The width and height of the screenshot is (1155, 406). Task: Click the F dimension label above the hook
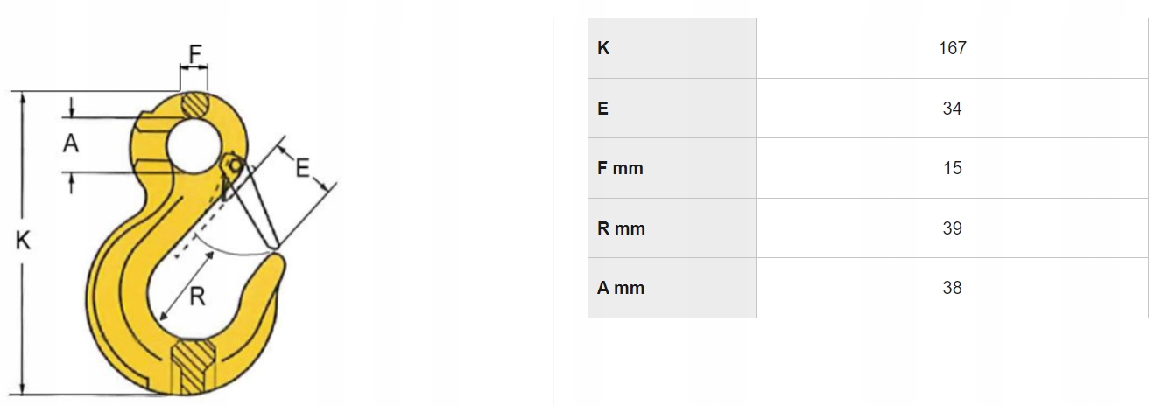[x=194, y=53]
